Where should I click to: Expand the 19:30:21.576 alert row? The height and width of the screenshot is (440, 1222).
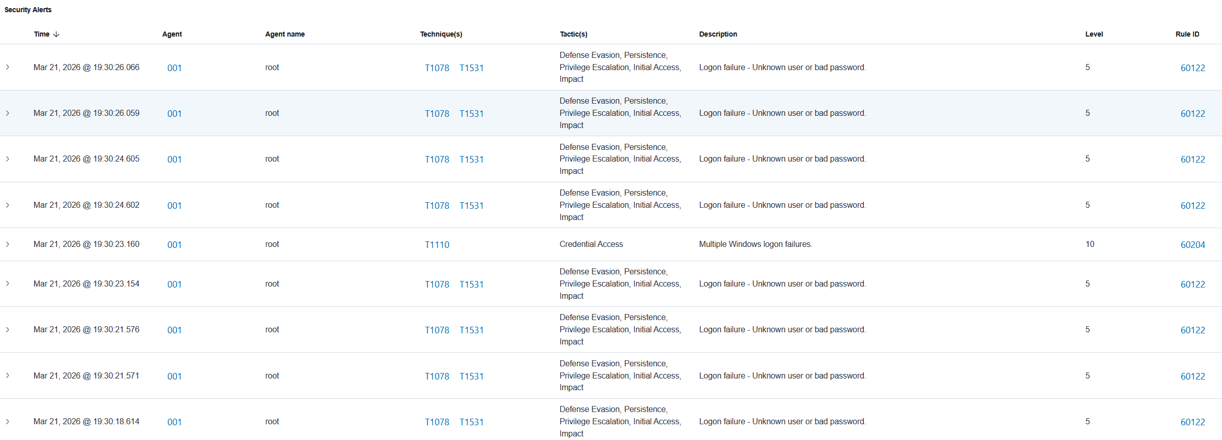point(8,330)
